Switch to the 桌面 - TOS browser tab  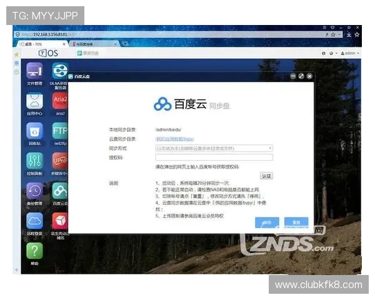[x=41, y=44]
